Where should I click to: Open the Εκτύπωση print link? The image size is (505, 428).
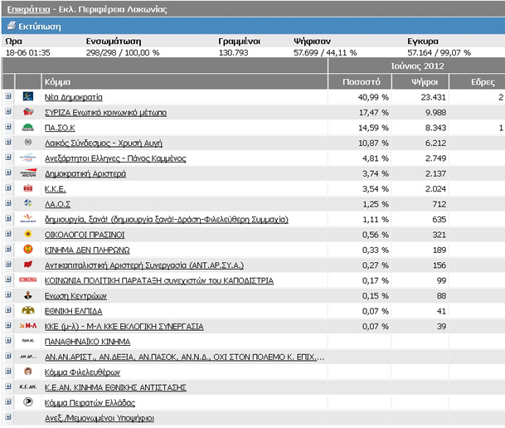click(39, 27)
